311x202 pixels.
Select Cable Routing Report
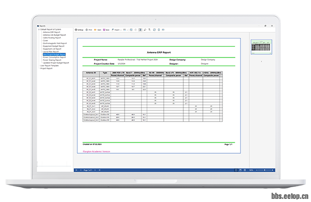coord(52,38)
